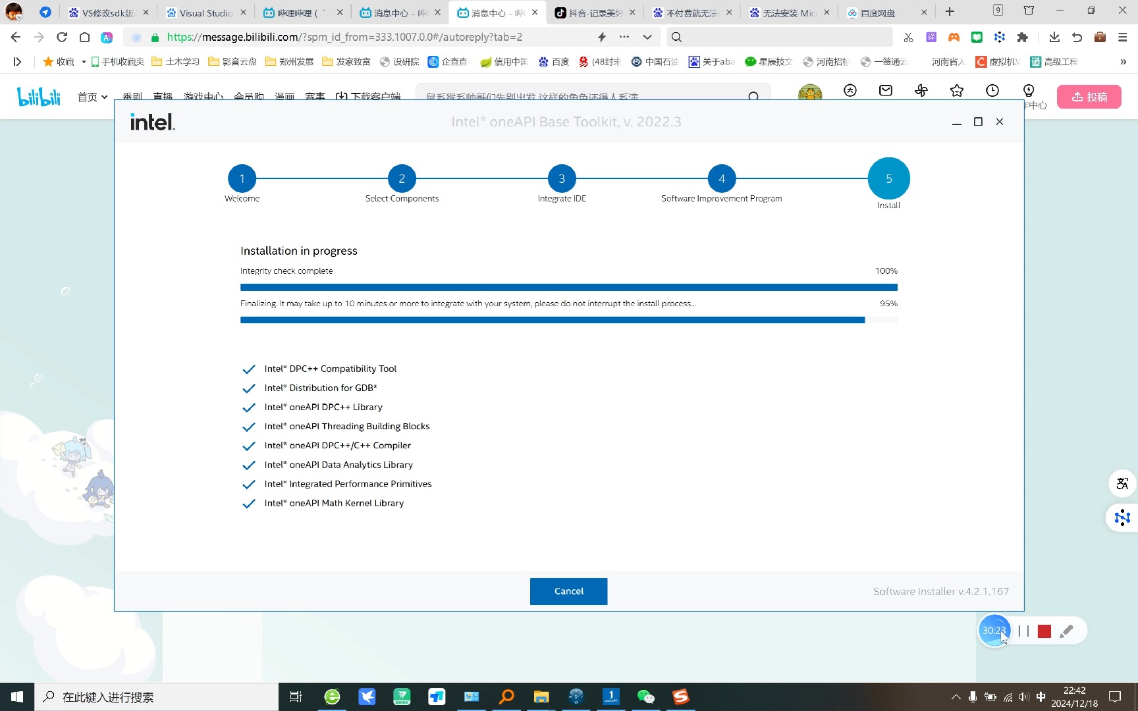Open the 发家致富 bookmark folder

pyautogui.click(x=346, y=62)
